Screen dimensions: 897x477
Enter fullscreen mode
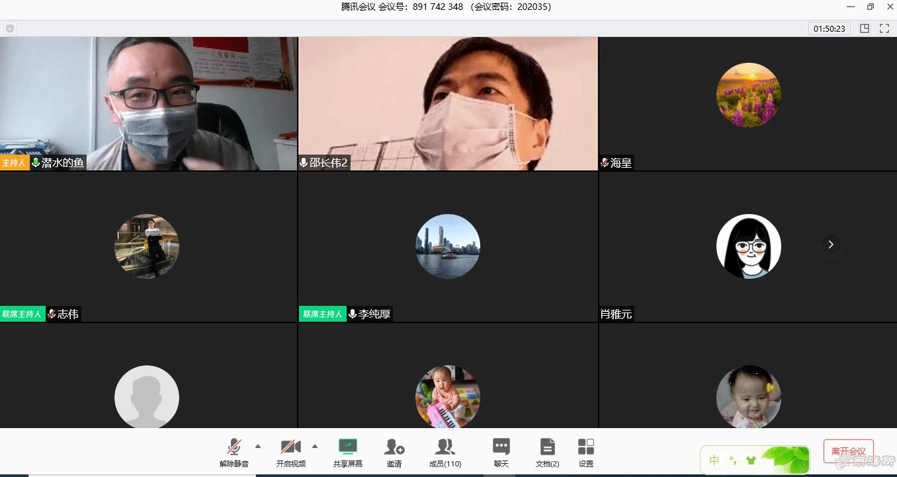(884, 28)
